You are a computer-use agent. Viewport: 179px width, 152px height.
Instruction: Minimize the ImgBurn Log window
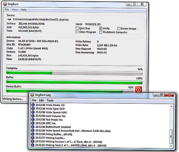click(x=156, y=95)
